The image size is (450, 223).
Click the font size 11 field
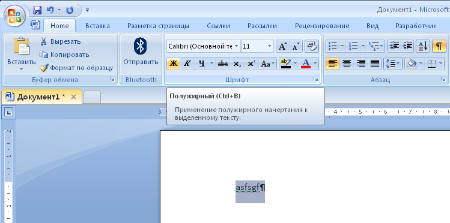254,46
